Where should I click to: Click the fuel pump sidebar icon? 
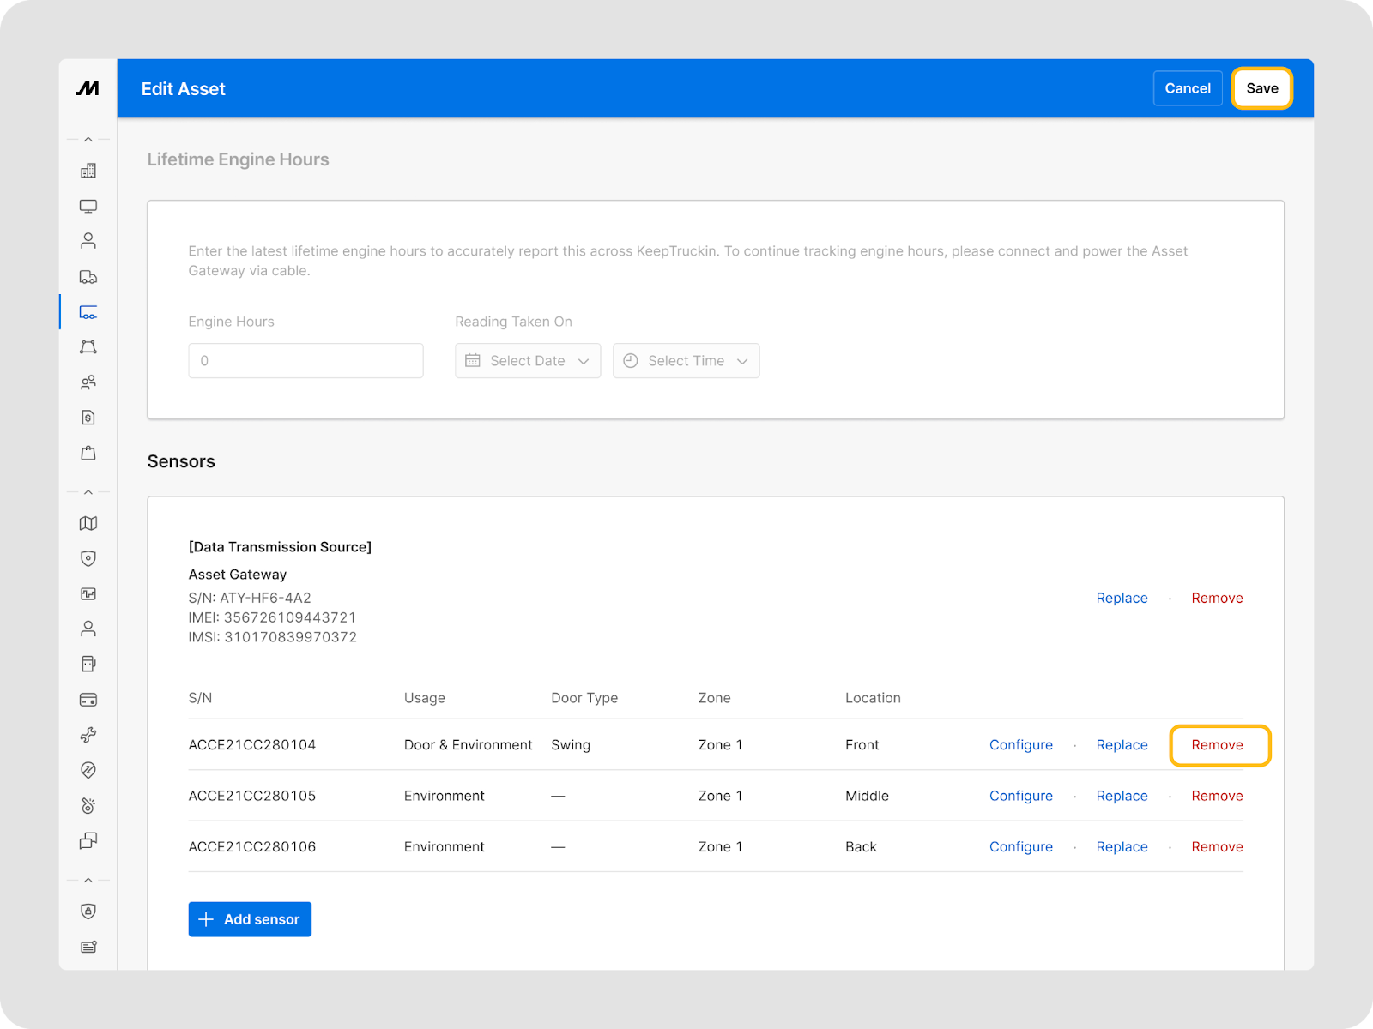tap(88, 664)
